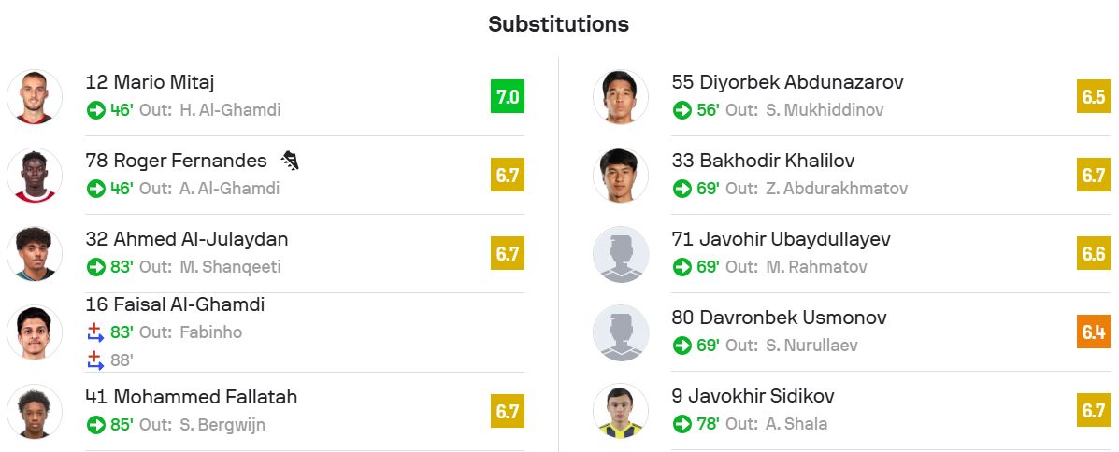Click green sub arrow for Javokhir Sidikov
This screenshot has width=1119, height=452.
pos(682,424)
